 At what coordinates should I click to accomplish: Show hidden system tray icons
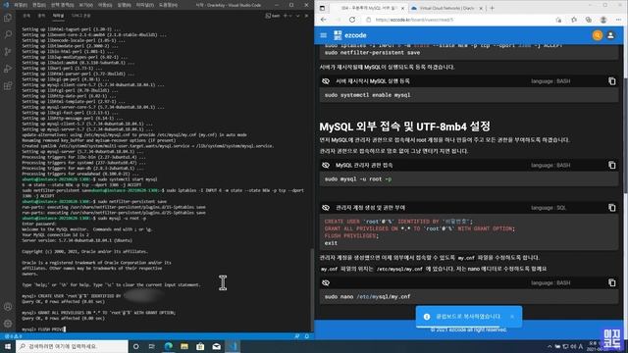(549, 346)
